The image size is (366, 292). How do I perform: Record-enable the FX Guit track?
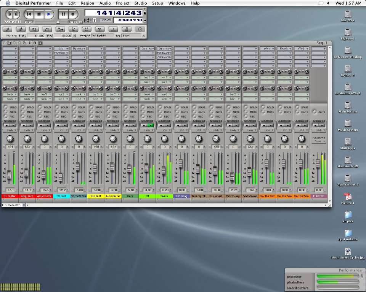click(x=57, y=116)
